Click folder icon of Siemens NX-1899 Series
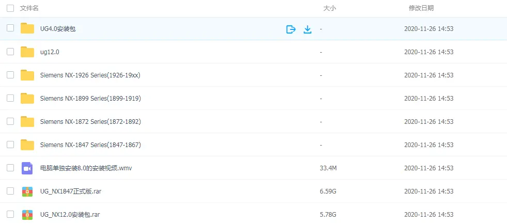Screen dimensions: 507x224 click(27, 98)
